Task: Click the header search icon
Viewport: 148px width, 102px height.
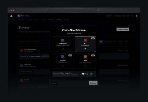Action: coord(132,16)
